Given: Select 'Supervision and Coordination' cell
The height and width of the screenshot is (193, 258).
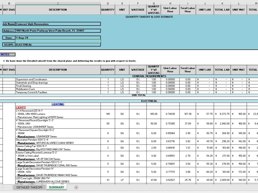Looking at the screenshot, I should [58, 80].
